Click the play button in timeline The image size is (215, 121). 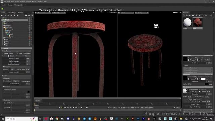(x=73, y=108)
